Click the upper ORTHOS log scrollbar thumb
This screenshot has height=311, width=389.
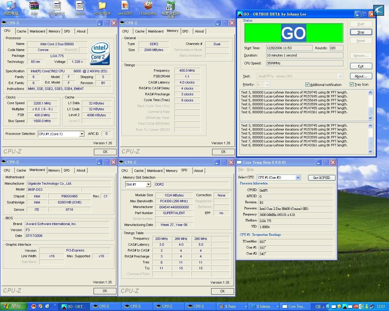pyautogui.click(x=370, y=111)
